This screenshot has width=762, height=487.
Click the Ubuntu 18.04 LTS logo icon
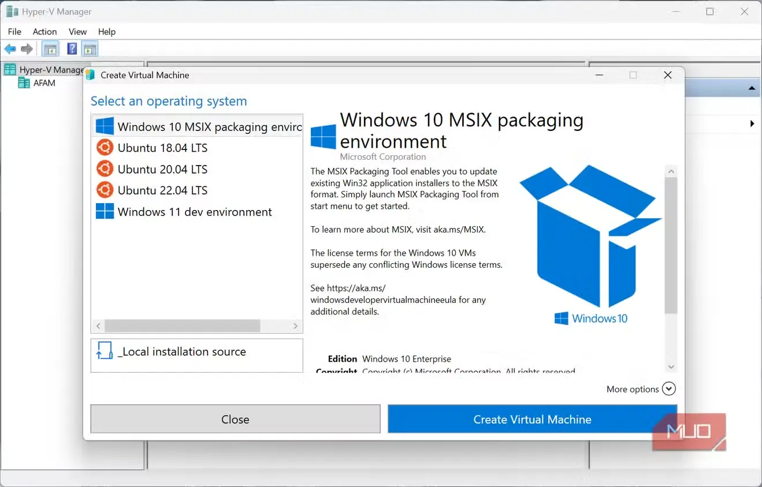tap(105, 148)
